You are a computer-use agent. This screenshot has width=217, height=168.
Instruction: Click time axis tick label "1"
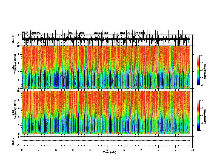39,150
